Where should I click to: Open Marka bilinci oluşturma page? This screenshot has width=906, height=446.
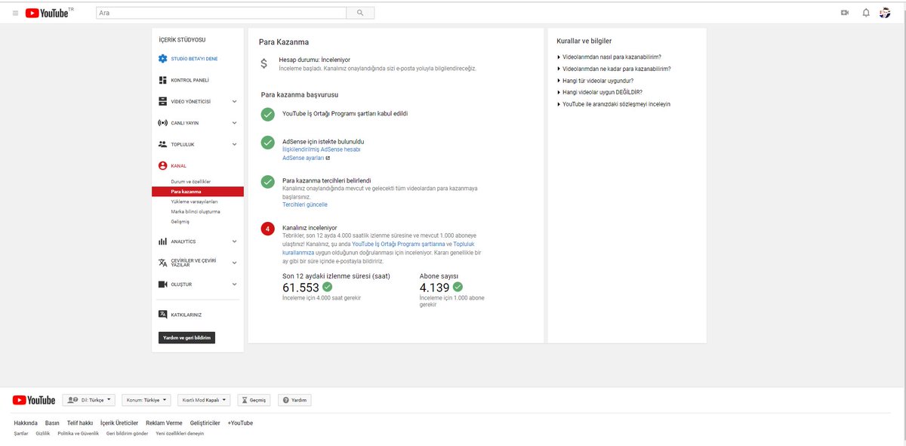(196, 211)
